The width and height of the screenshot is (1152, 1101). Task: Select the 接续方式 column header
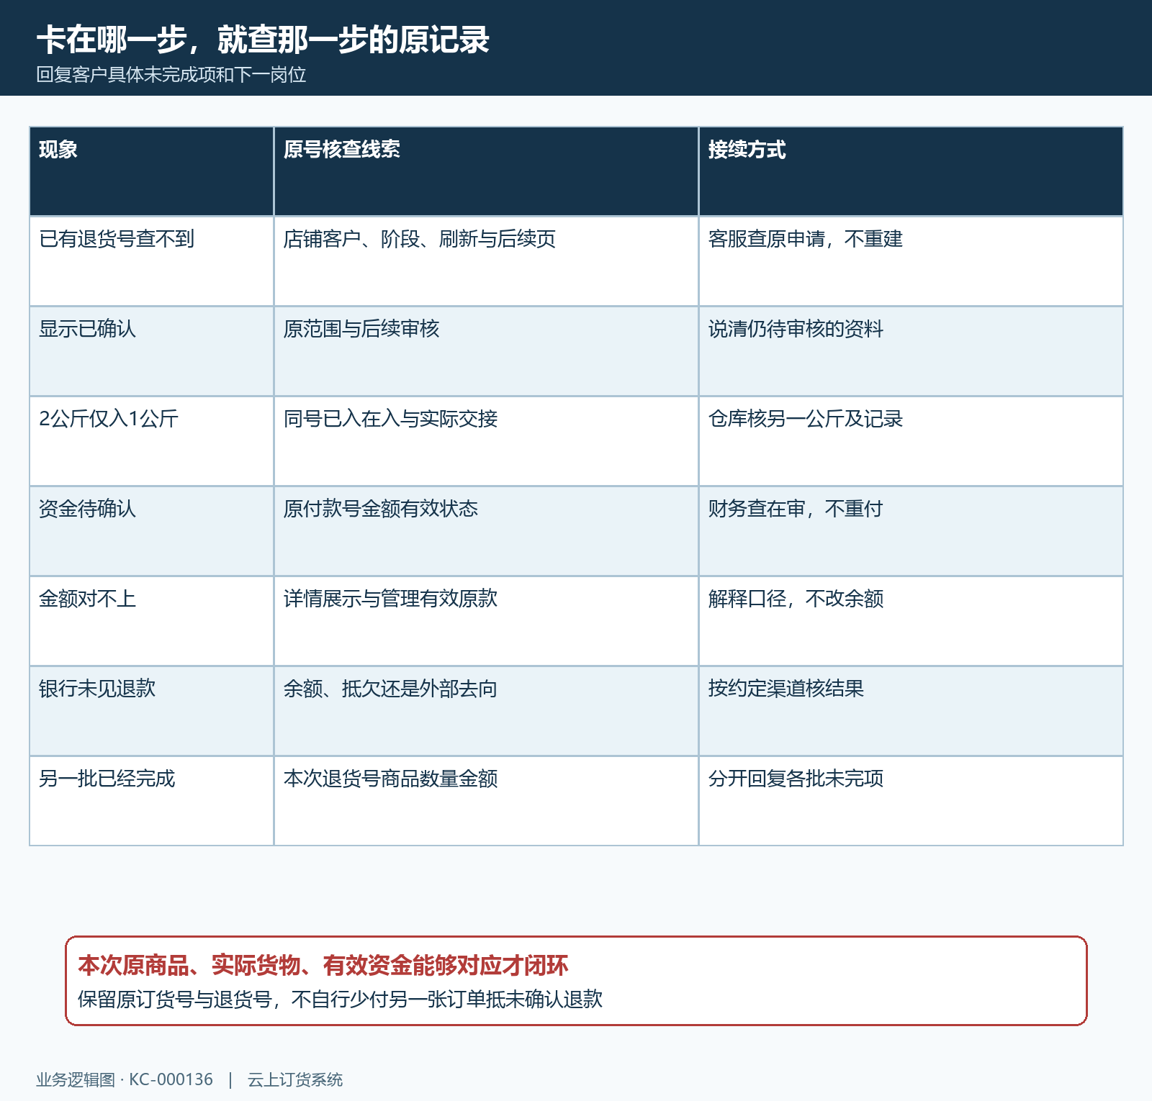911,171
